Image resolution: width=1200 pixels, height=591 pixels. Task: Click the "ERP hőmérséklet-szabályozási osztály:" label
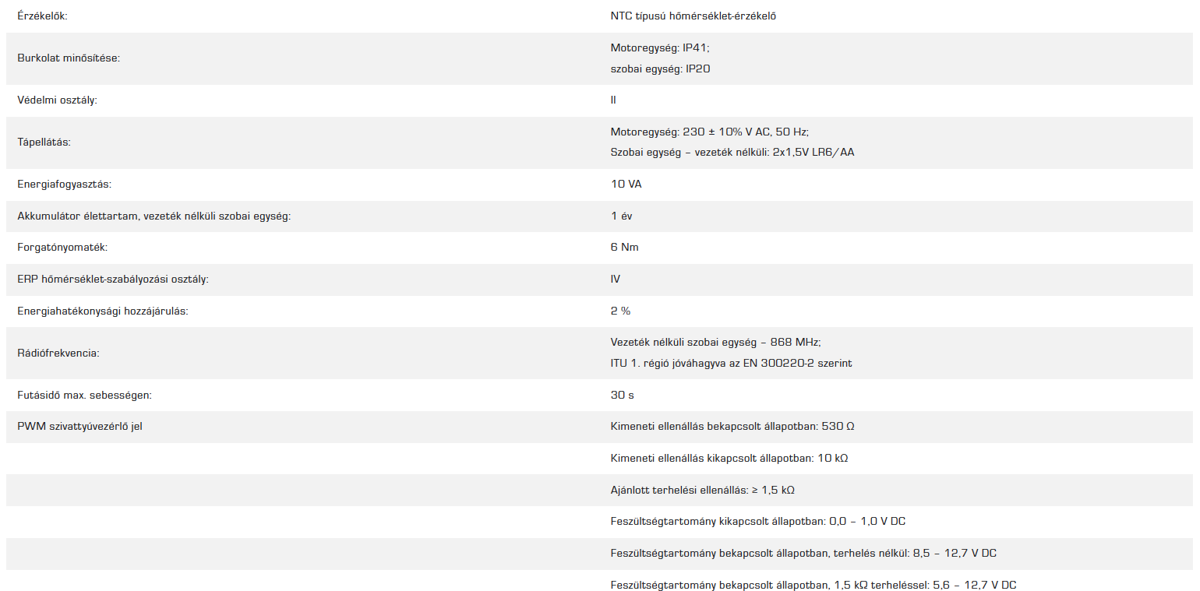(113, 280)
